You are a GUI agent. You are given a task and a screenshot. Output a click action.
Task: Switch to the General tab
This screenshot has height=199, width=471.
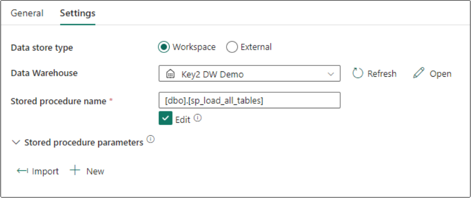pyautogui.click(x=27, y=13)
